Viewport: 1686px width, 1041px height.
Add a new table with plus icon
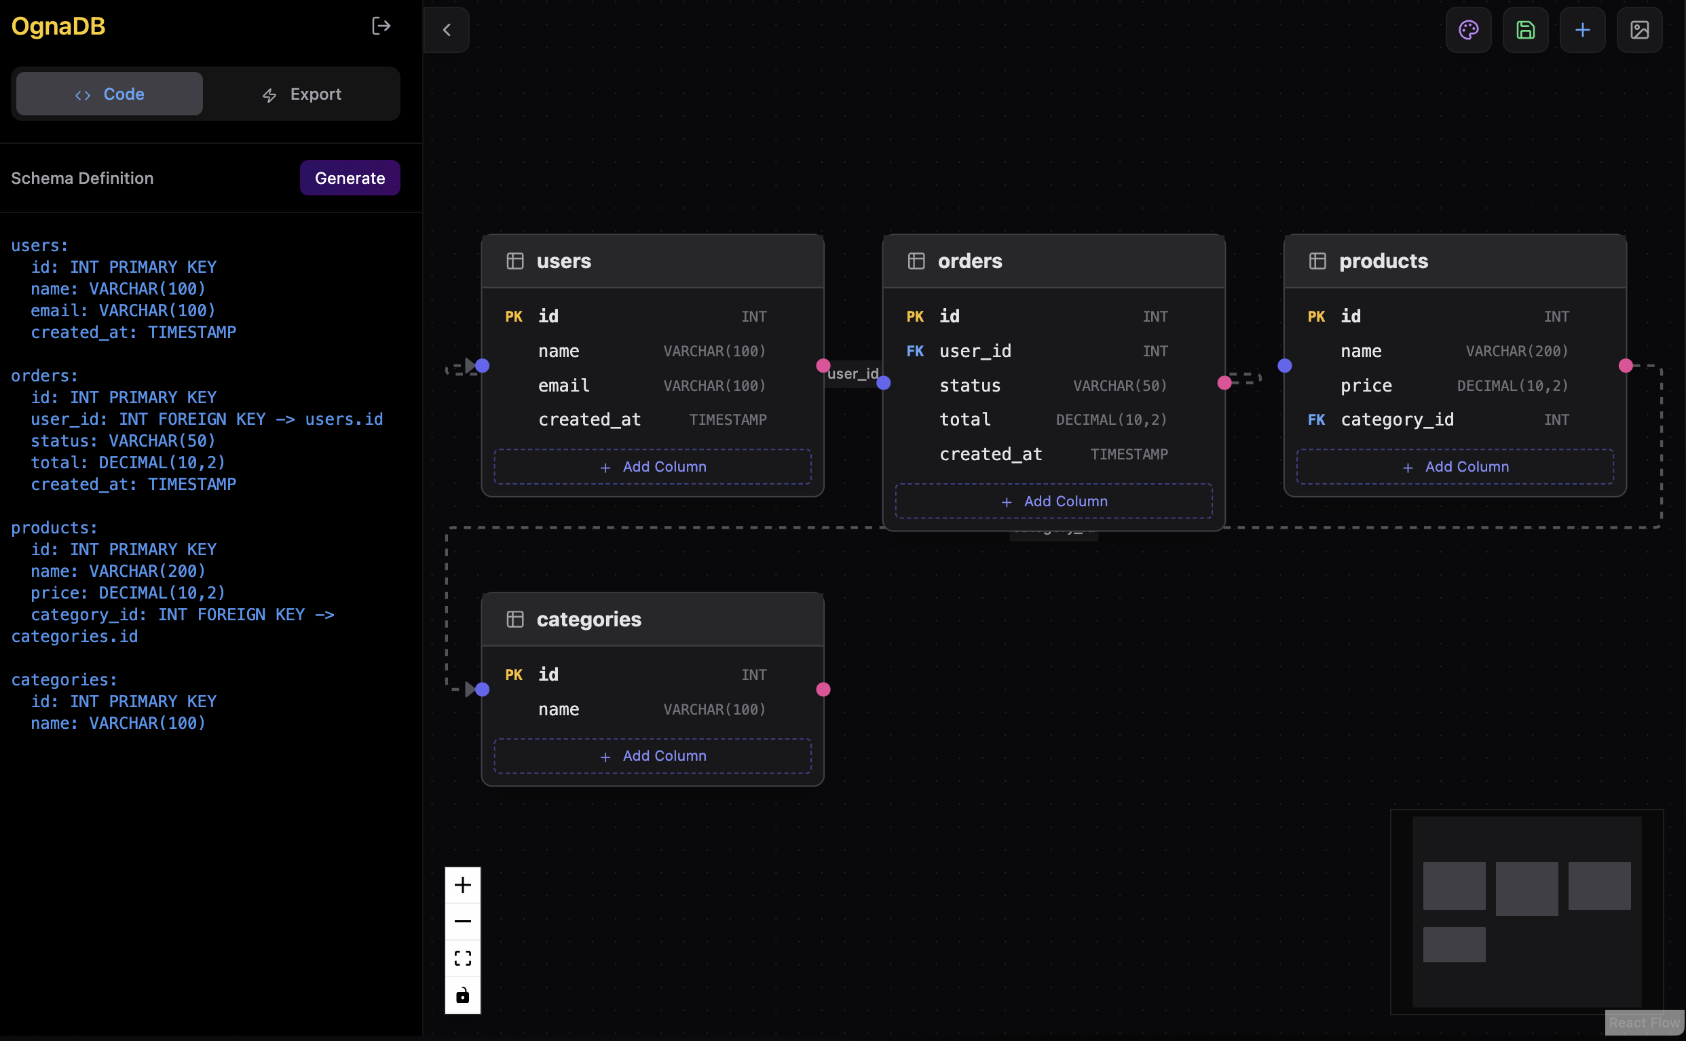(1582, 30)
